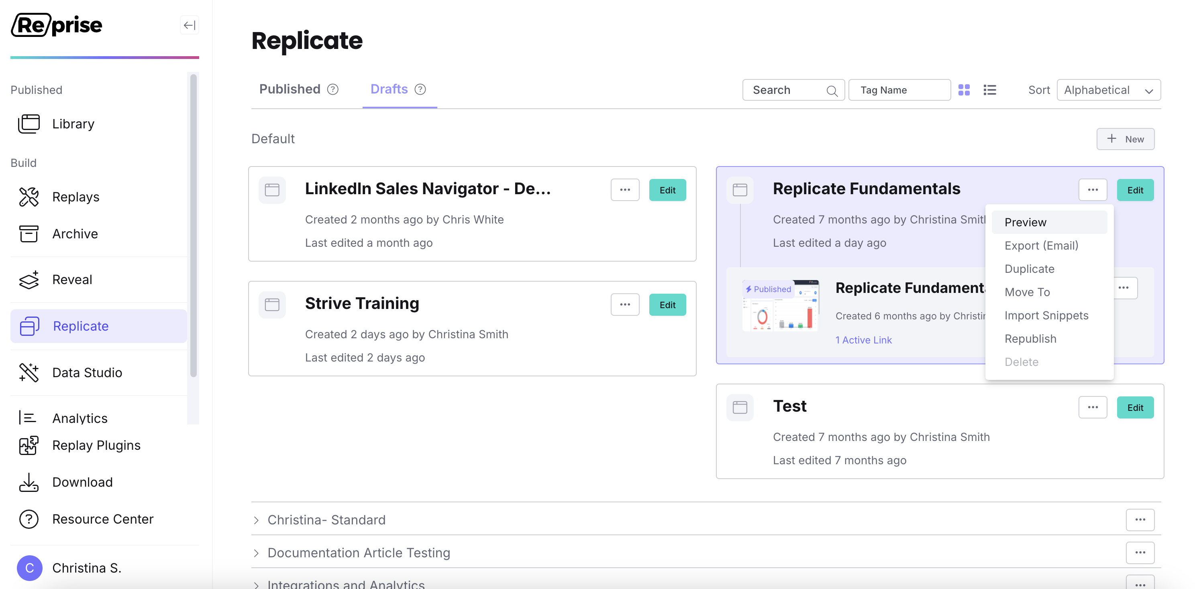Click help icon next to Published tab
Viewport: 1195px width, 589px height.
coord(332,89)
